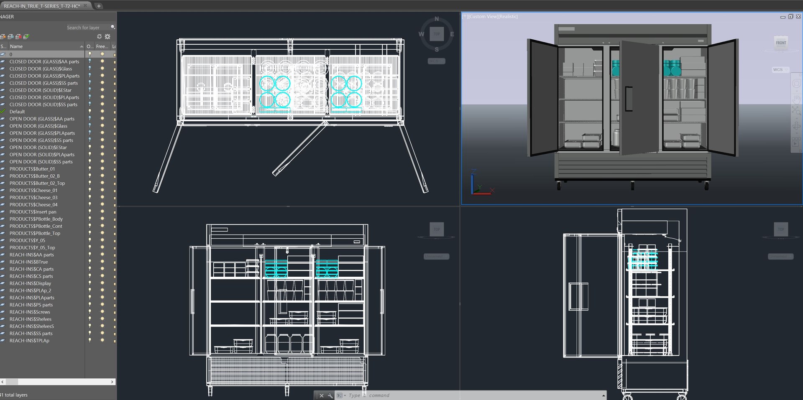This screenshot has height=400, width=803.
Task: Click the FRONT face of the ViewCube
Action: tap(781, 43)
